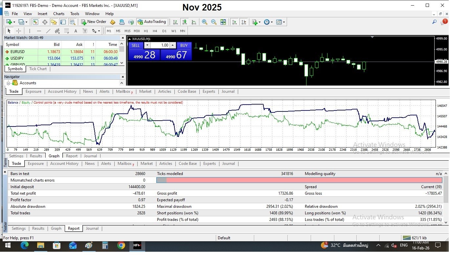Switch chart to bar chart style
The image size is (450, 255).
click(175, 22)
